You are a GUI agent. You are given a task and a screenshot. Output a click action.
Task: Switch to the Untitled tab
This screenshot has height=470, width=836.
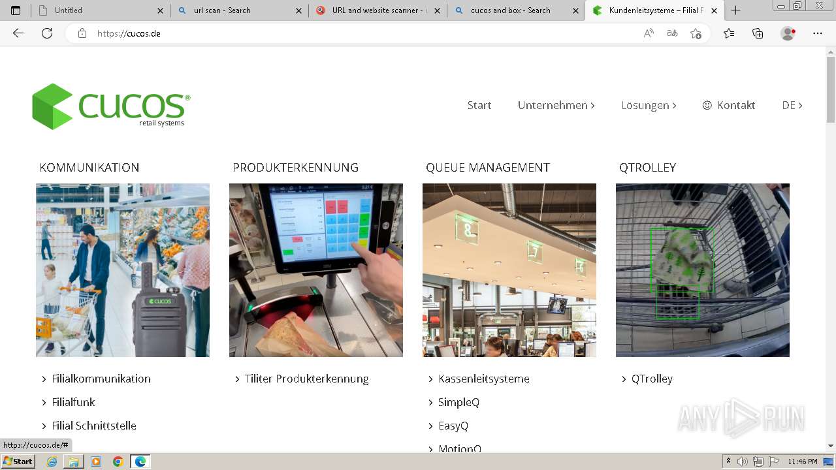[x=101, y=10]
